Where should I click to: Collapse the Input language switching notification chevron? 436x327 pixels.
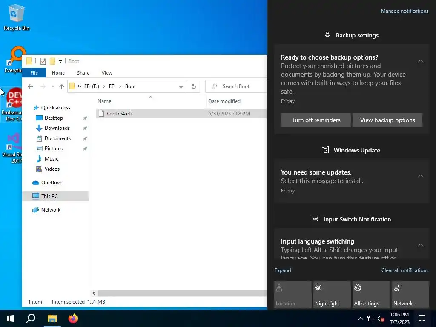(x=420, y=245)
